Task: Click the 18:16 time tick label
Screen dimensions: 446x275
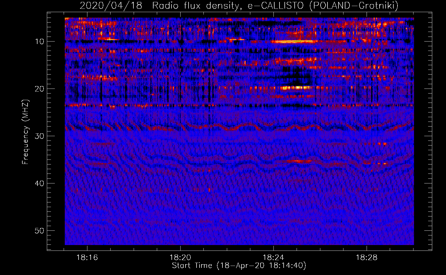Action: tap(87, 258)
